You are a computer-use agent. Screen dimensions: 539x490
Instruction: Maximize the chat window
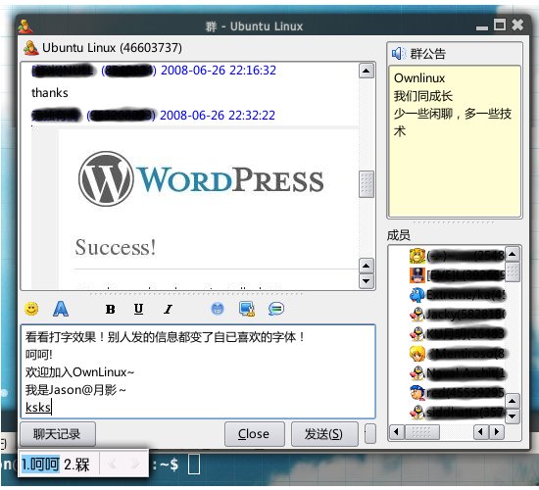click(500, 24)
